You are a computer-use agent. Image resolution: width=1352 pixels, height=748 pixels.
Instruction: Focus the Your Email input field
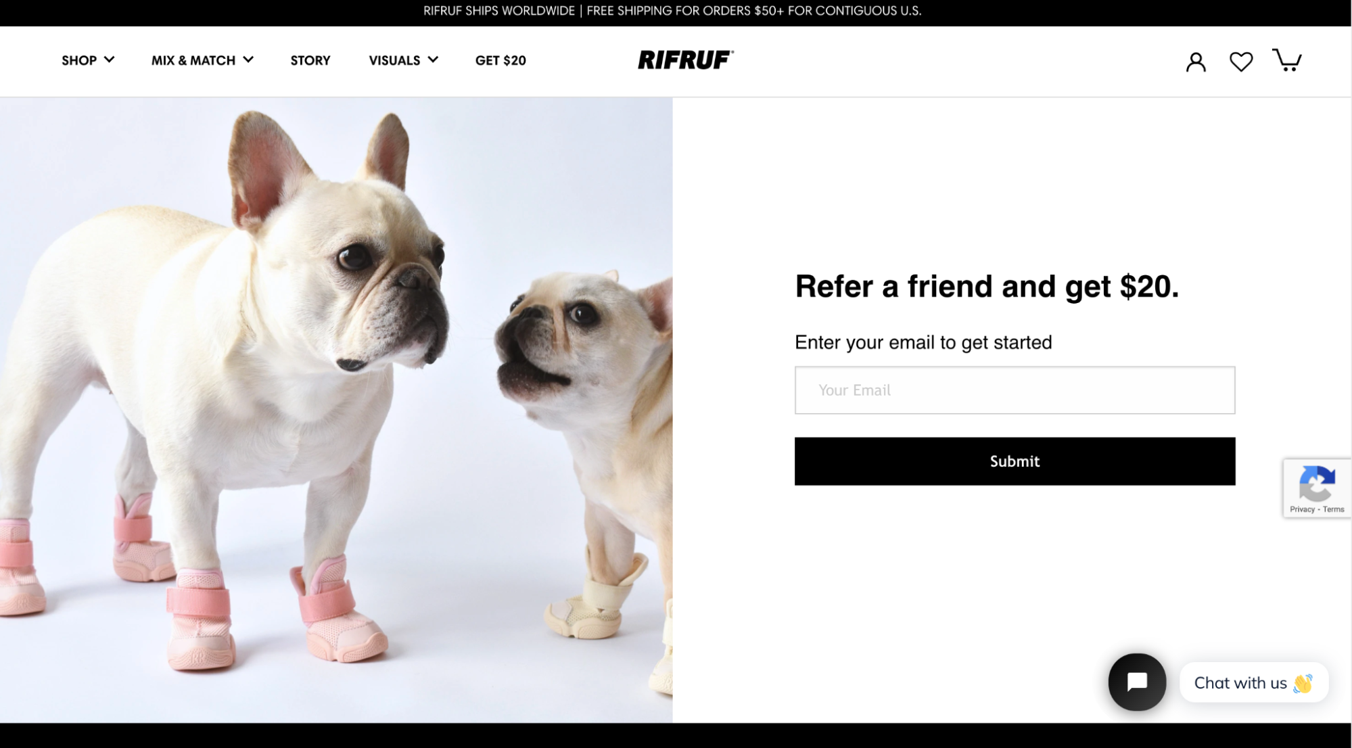[x=1015, y=390]
